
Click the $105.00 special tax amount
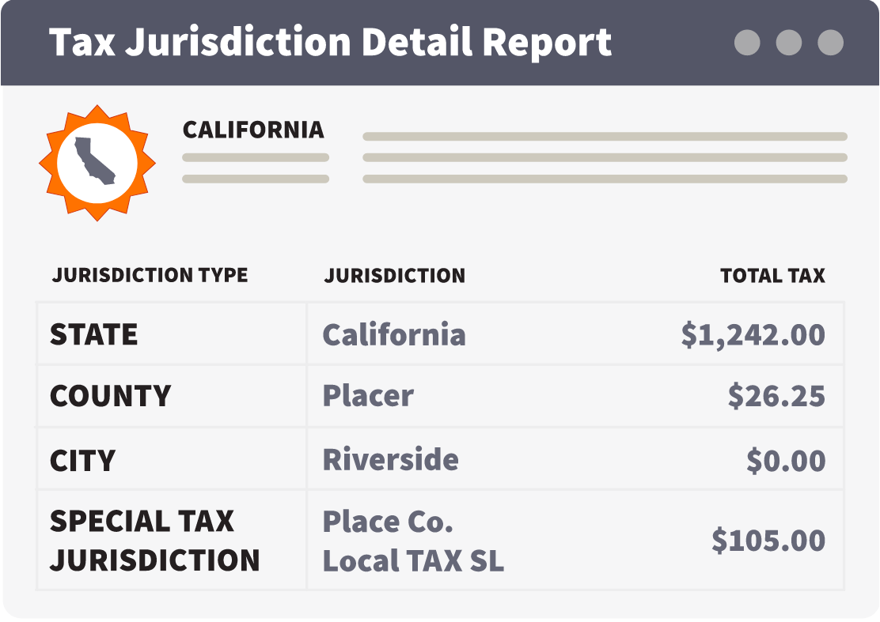768,541
